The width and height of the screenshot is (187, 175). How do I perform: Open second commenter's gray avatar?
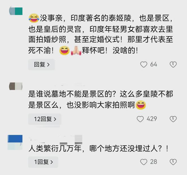[x=16, y=86]
